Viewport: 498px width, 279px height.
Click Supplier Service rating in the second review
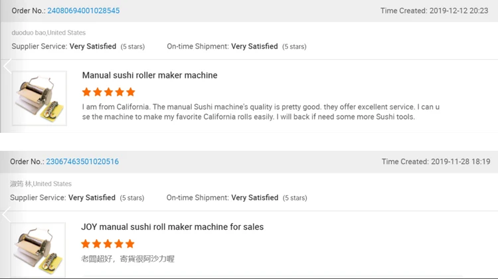click(x=76, y=198)
